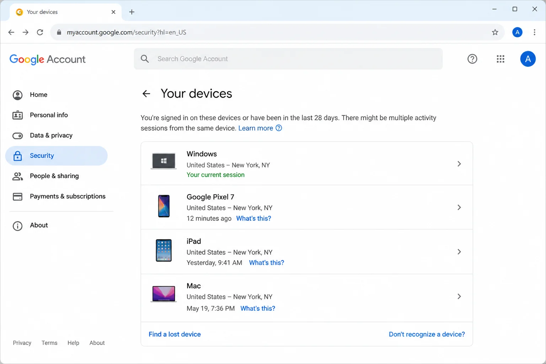
Task: Click the Windows device name
Action: [x=202, y=154]
